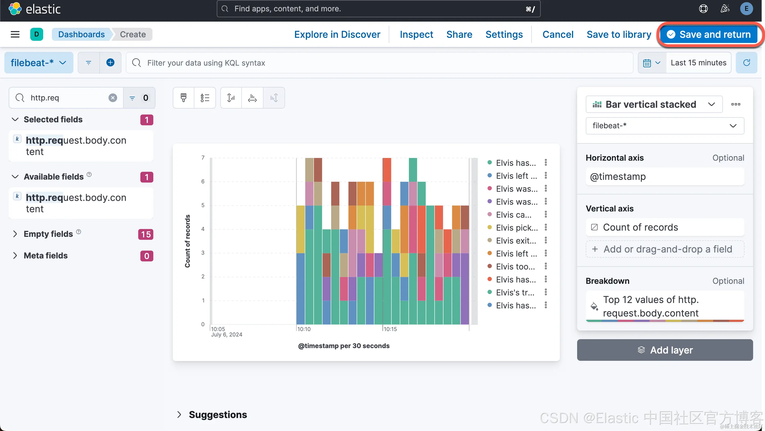Screen dimensions: 765x431
Task: Open the help lifebuoy icon
Action: click(703, 9)
